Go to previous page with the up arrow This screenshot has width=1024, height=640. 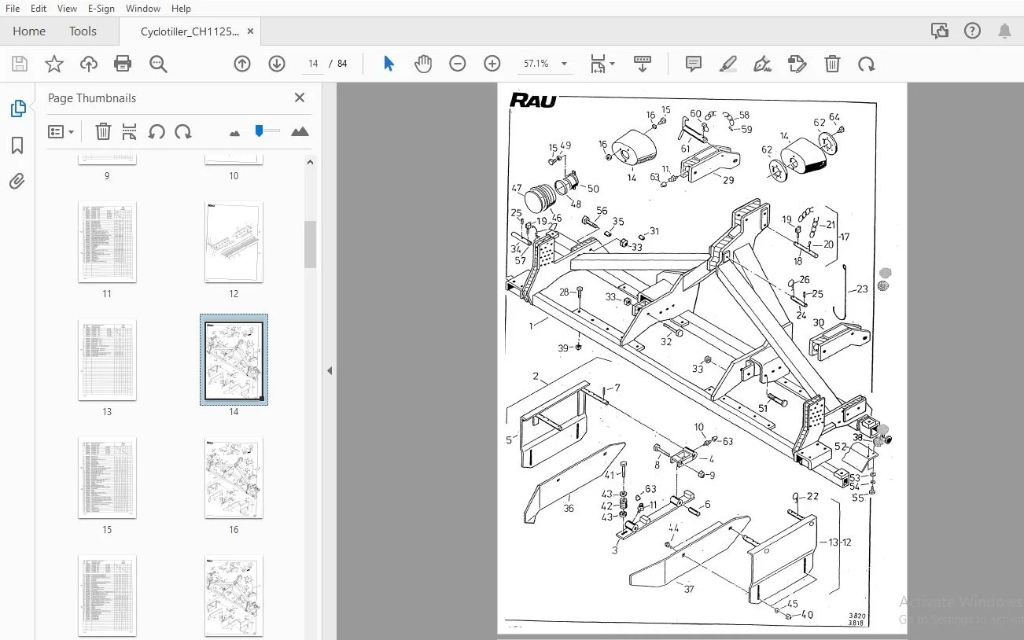tap(242, 64)
